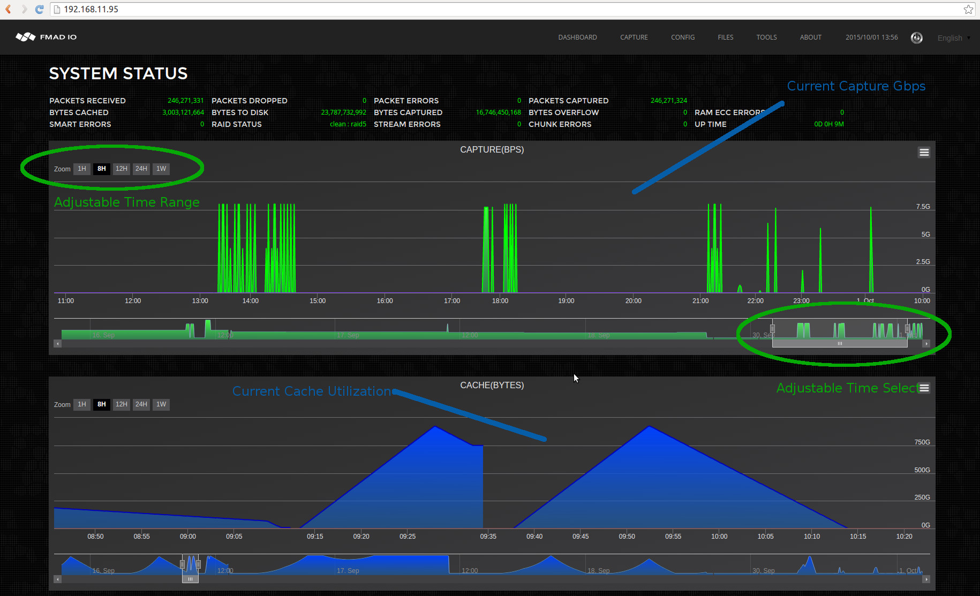
Task: Click the FMAD IO logo
Action: [46, 36]
